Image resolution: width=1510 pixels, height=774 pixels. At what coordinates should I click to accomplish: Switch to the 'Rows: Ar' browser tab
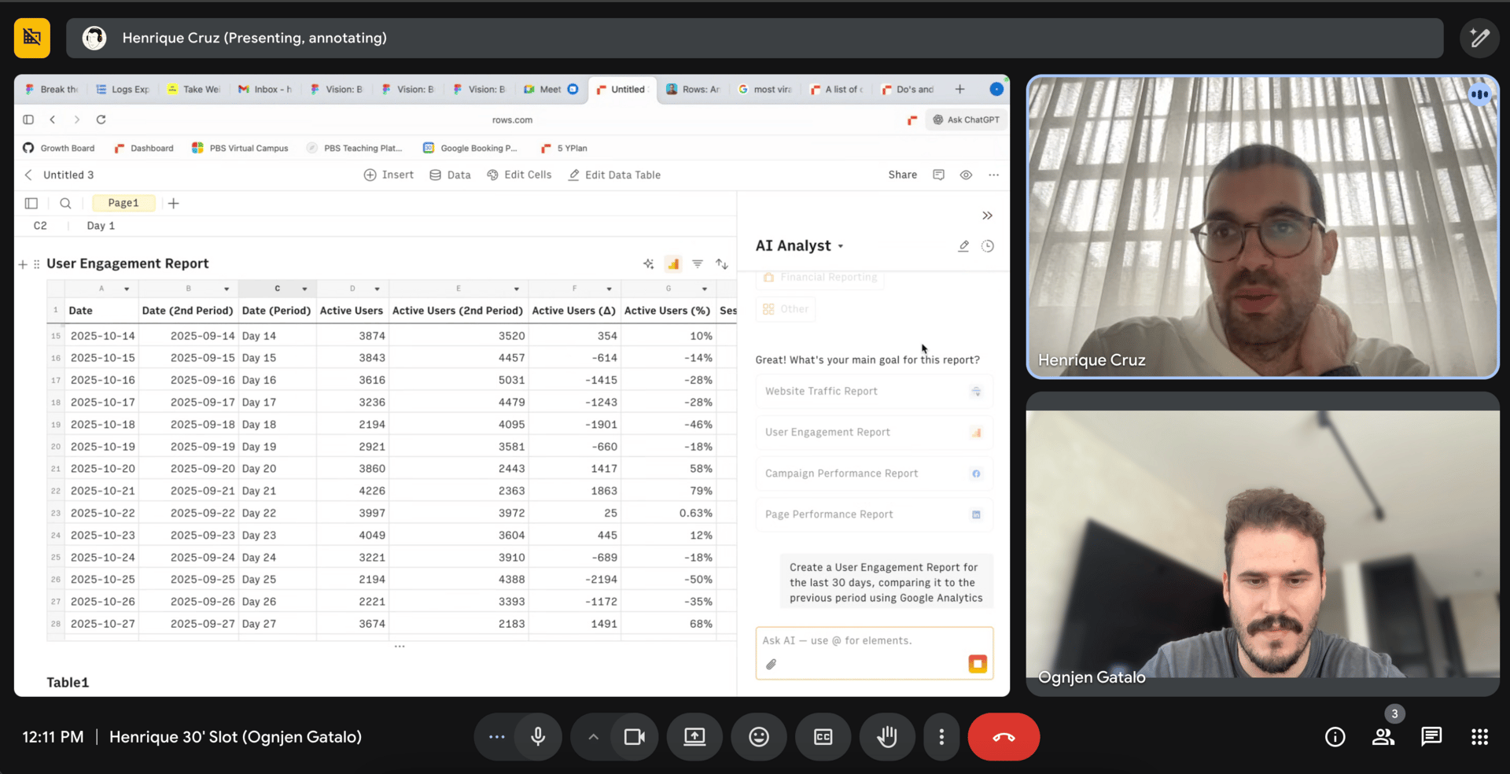pos(694,90)
